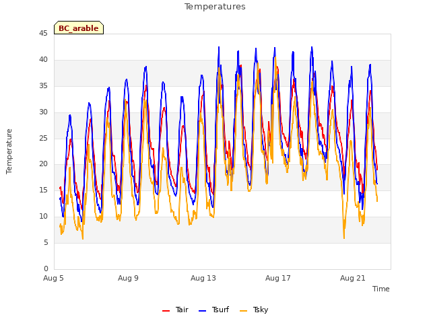Click the 5 y-axis tick label
Image resolution: width=431 pixels, height=323 pixels.
(x=46, y=242)
